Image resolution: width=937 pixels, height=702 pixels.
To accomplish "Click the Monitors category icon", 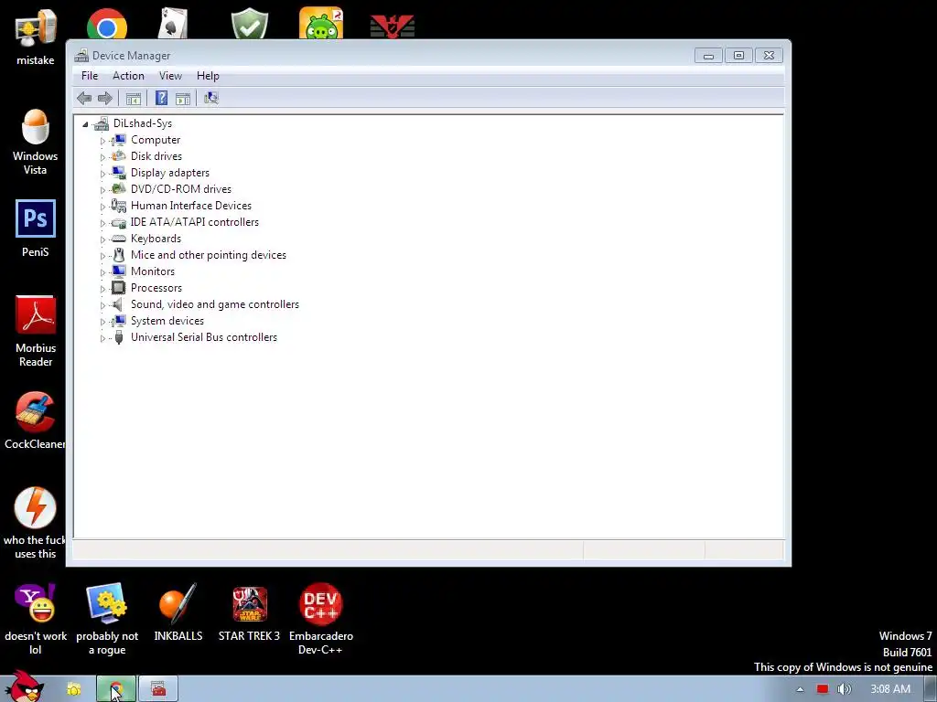I will 119,271.
